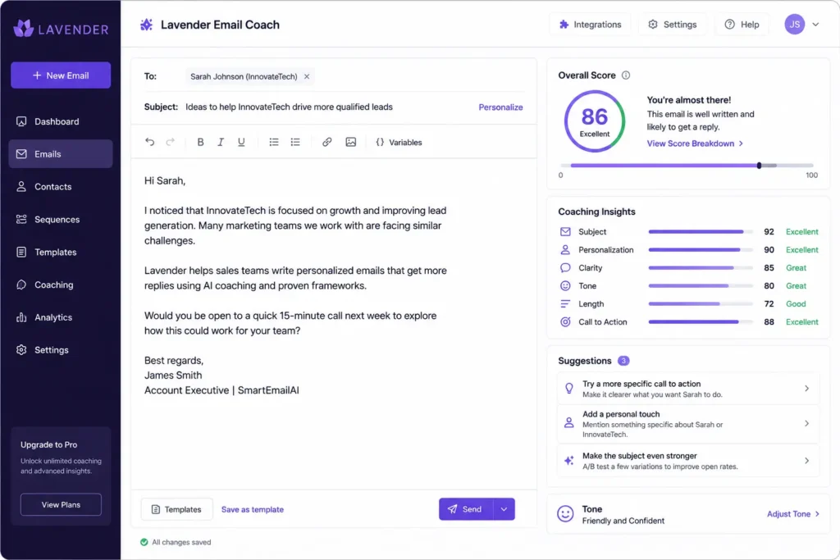The width and height of the screenshot is (840, 560).
Task: Click the Personalize subject link
Action: pos(500,107)
